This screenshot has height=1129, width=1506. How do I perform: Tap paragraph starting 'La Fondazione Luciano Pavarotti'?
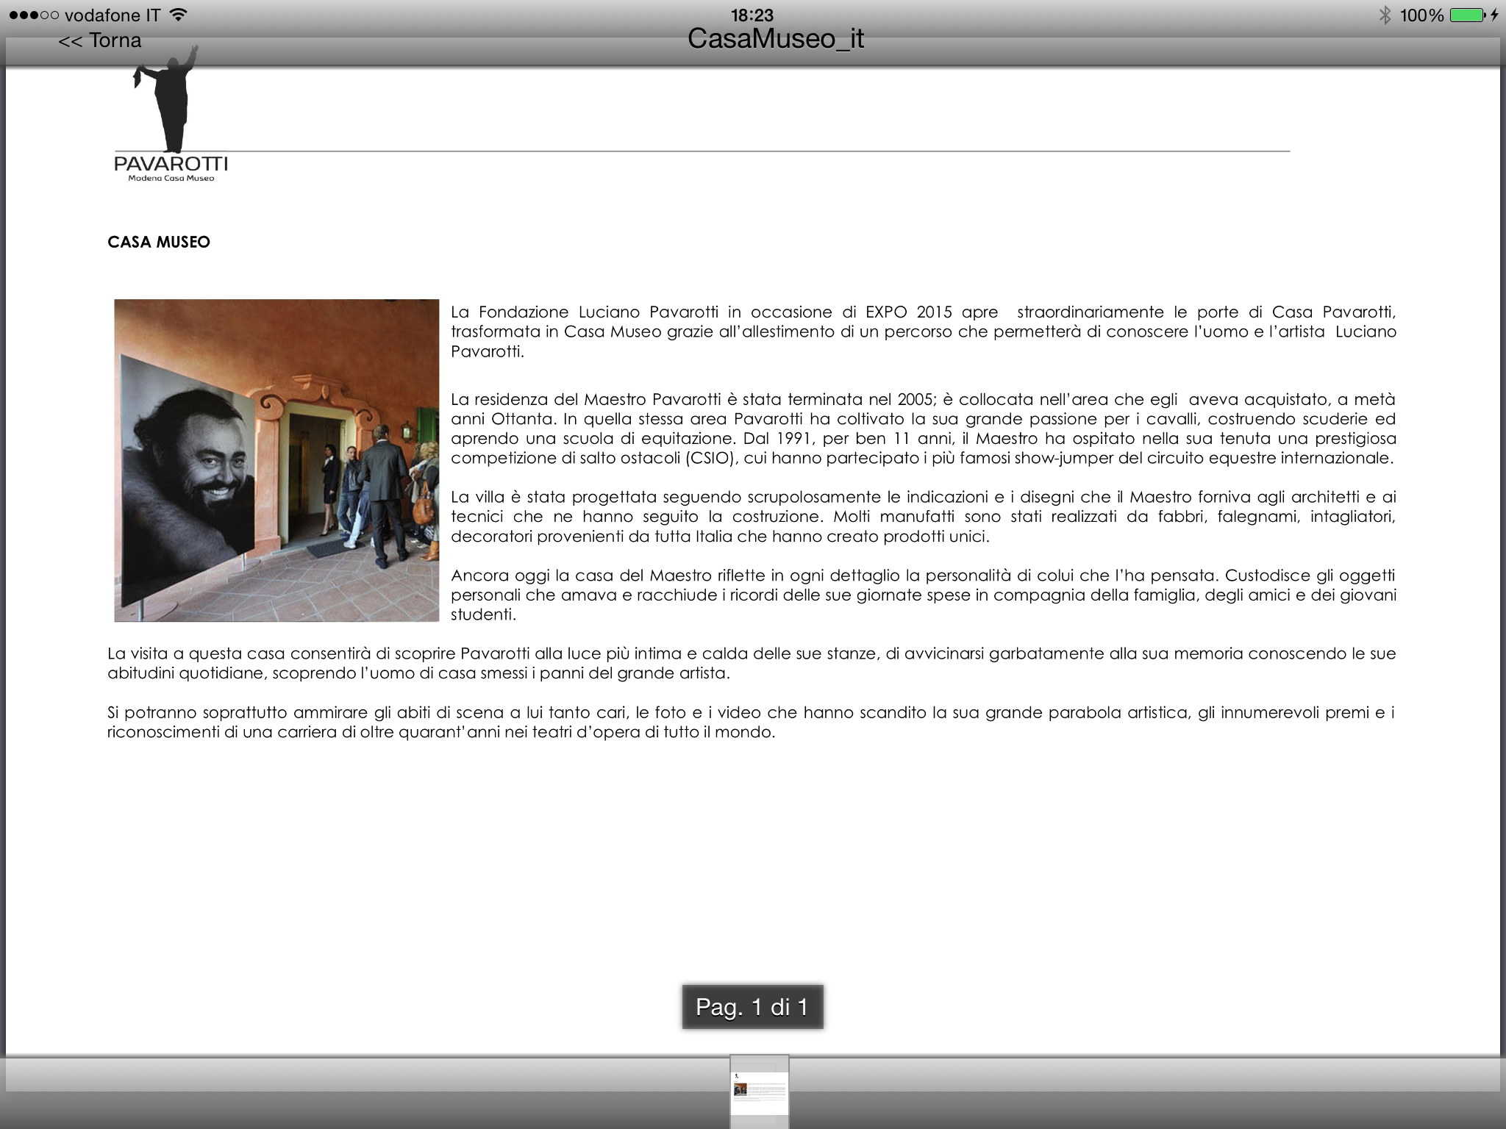924,331
